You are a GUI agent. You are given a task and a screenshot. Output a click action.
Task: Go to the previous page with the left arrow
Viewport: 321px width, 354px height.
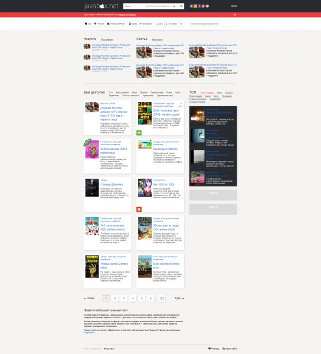(89, 298)
